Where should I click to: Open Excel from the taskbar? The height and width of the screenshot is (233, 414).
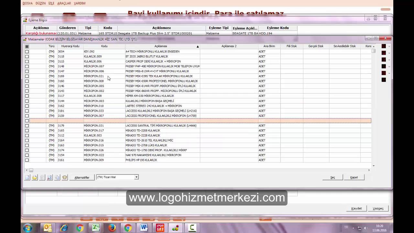[96, 228]
